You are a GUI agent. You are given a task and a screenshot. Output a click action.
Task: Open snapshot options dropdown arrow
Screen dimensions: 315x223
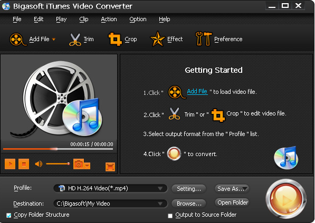87,166
